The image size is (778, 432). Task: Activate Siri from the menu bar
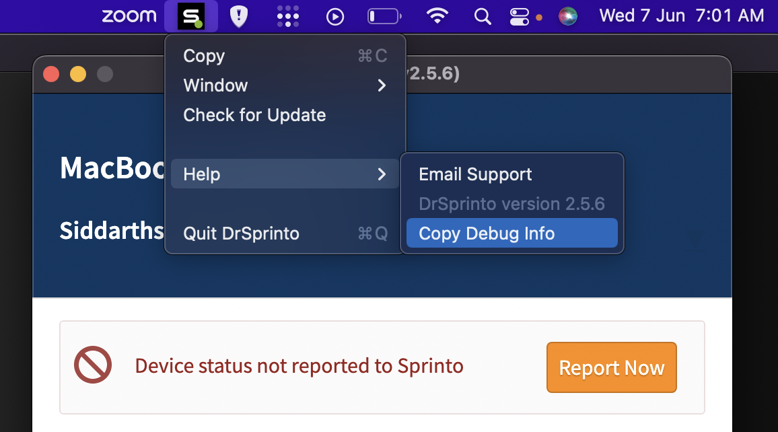click(567, 16)
